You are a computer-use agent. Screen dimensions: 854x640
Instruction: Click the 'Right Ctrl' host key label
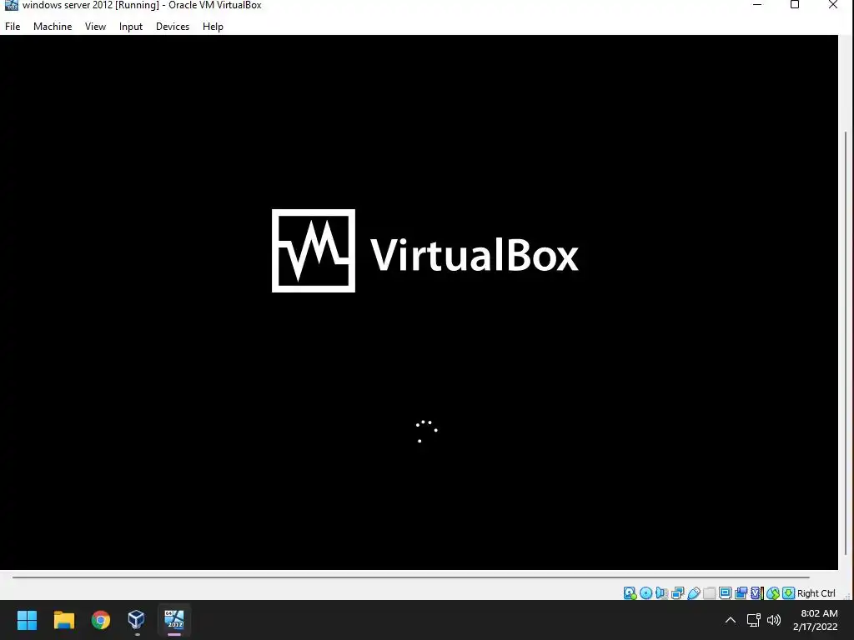pos(816,593)
